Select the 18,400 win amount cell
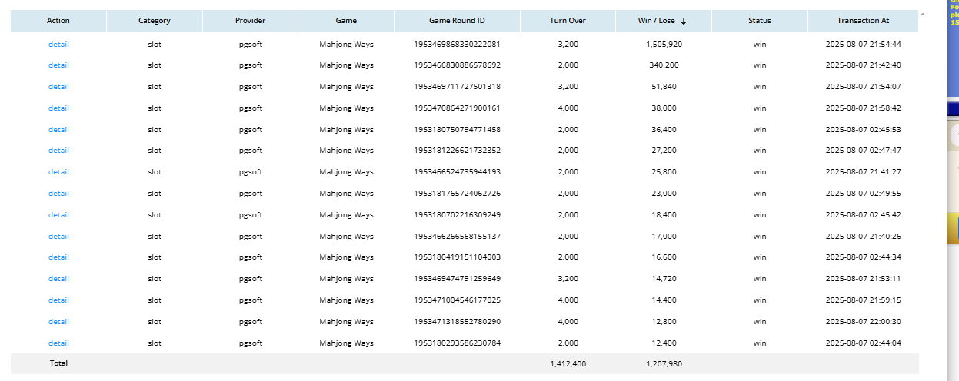 point(664,215)
